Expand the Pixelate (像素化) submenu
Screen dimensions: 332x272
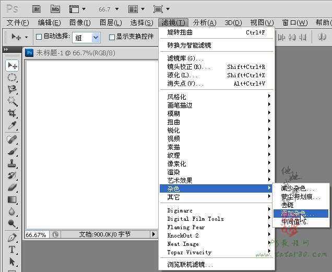[217, 163]
